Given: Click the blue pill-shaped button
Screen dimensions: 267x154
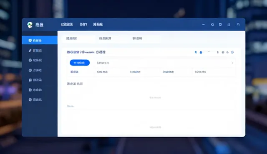Looking at the screenshot, I should [x=80, y=63].
